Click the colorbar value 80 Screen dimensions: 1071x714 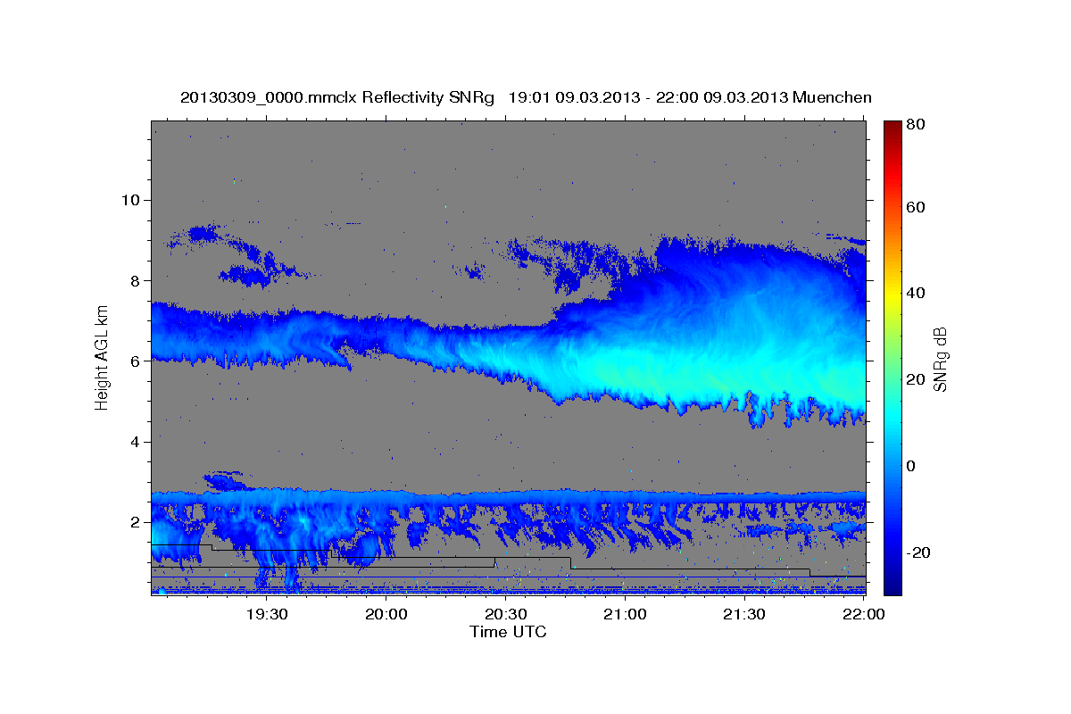click(915, 126)
